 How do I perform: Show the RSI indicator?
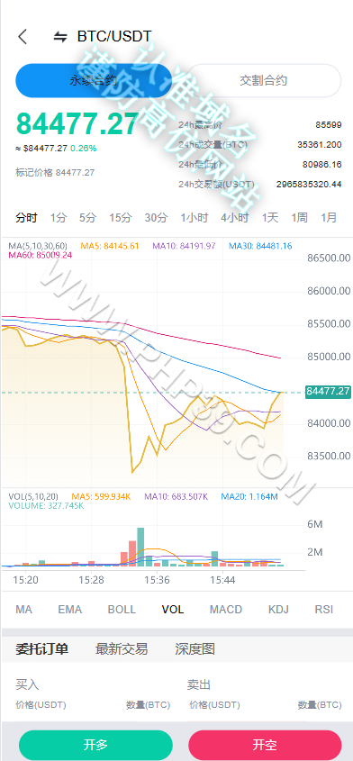pyautogui.click(x=324, y=610)
